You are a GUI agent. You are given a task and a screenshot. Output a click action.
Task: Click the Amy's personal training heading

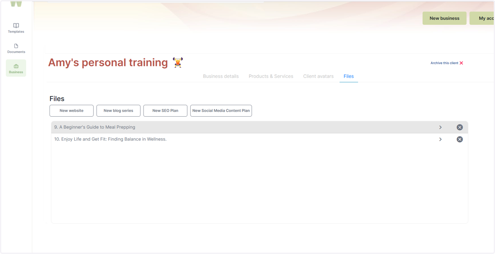point(108,63)
